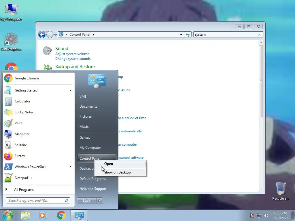
Task: Click Adjust system volume link
Action: pyautogui.click(x=72, y=54)
